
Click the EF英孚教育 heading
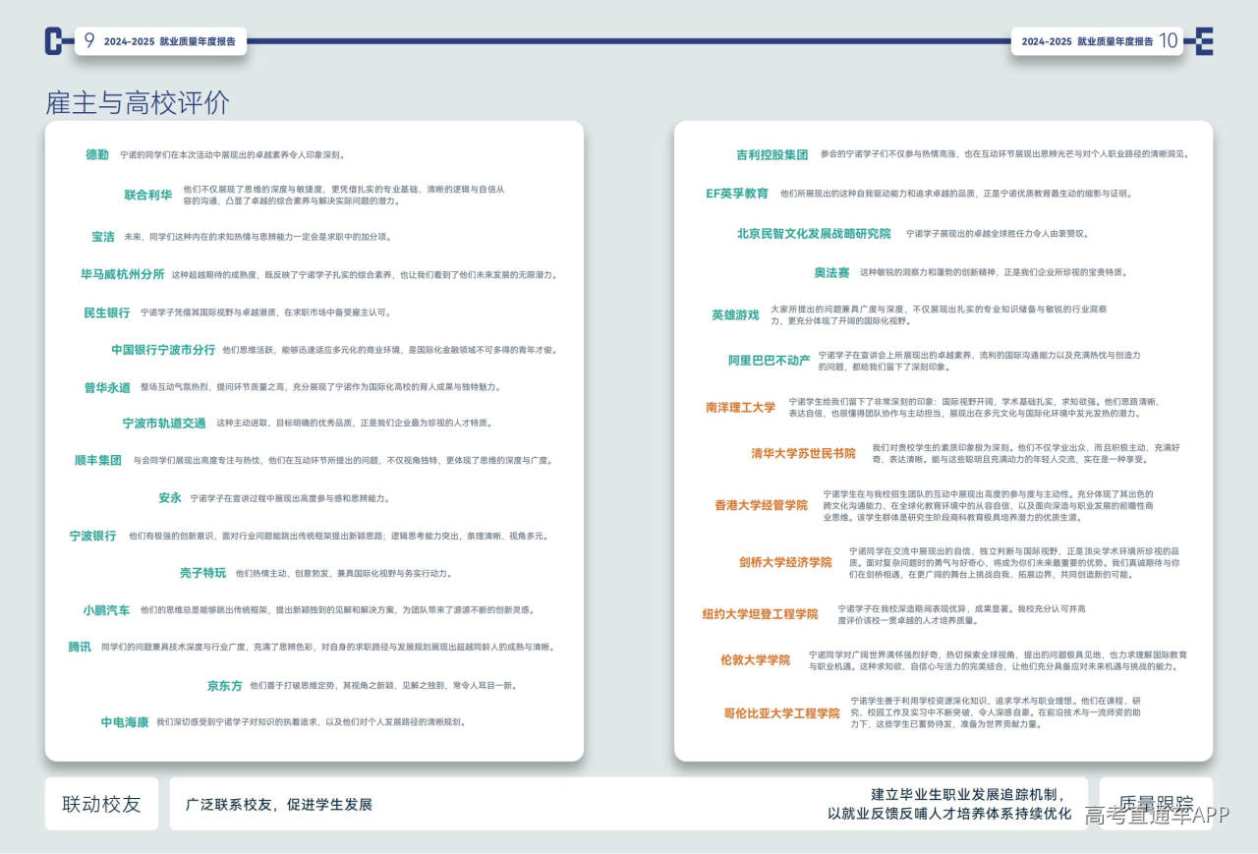pyautogui.click(x=737, y=194)
